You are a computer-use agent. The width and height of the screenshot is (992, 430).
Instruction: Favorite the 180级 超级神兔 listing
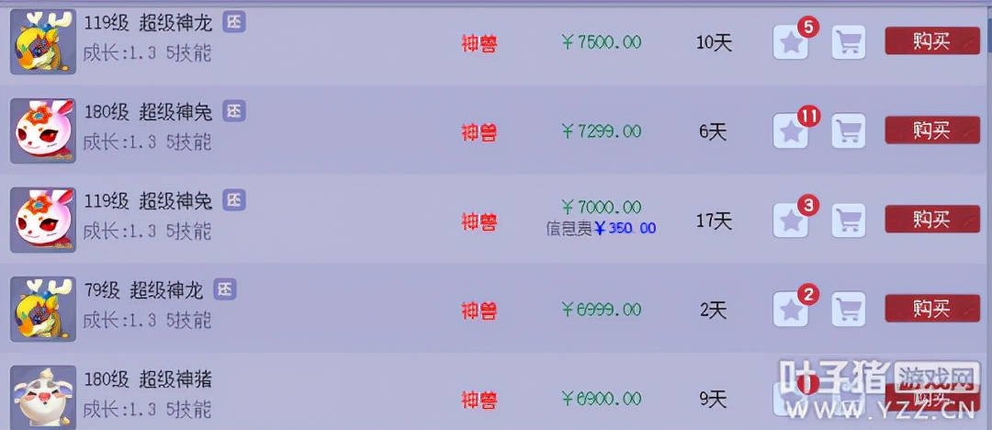[x=790, y=131]
